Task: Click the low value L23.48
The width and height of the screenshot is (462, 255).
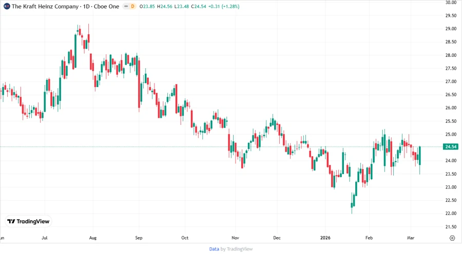Action: (182, 6)
